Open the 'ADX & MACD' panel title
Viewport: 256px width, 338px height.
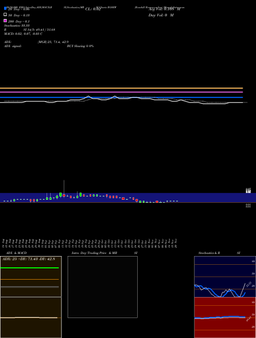tap(16, 253)
